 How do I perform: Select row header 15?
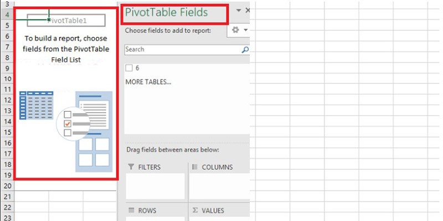click(x=7, y=132)
